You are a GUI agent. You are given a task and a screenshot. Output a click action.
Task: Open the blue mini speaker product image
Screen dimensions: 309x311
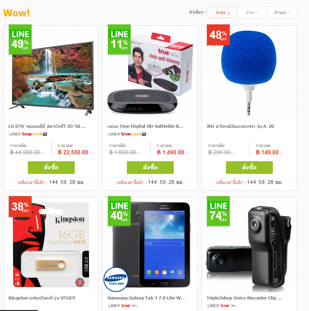[249, 73]
